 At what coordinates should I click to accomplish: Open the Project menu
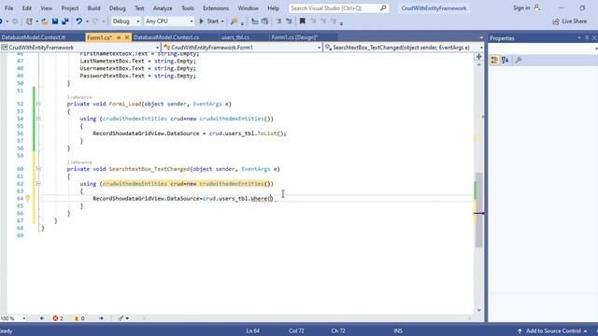click(70, 8)
